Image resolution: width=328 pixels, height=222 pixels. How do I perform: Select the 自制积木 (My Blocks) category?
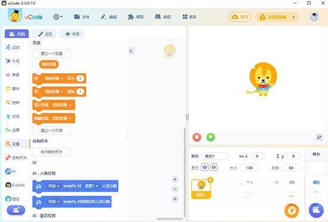click(x=16, y=158)
